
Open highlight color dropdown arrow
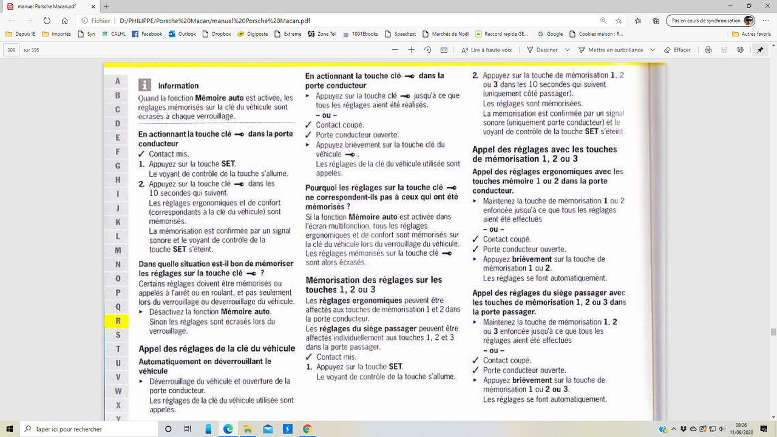[653, 50]
